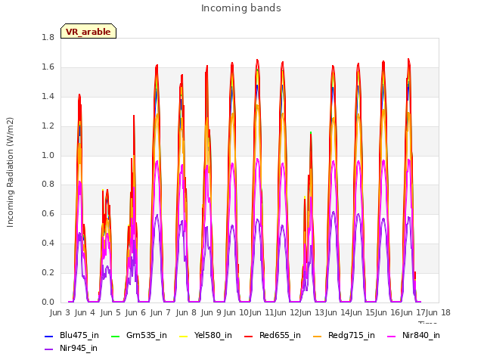Click the 'Jun 18' x-axis date label

438,312
